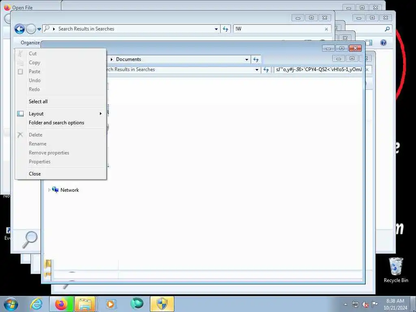Choose Delete in the Organize menu

pos(61,135)
